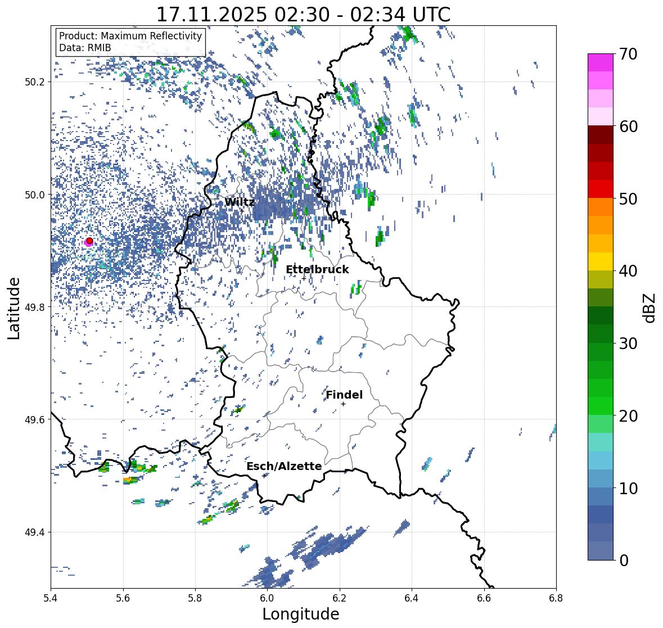Click the Ettelbruck city label

click(x=317, y=270)
